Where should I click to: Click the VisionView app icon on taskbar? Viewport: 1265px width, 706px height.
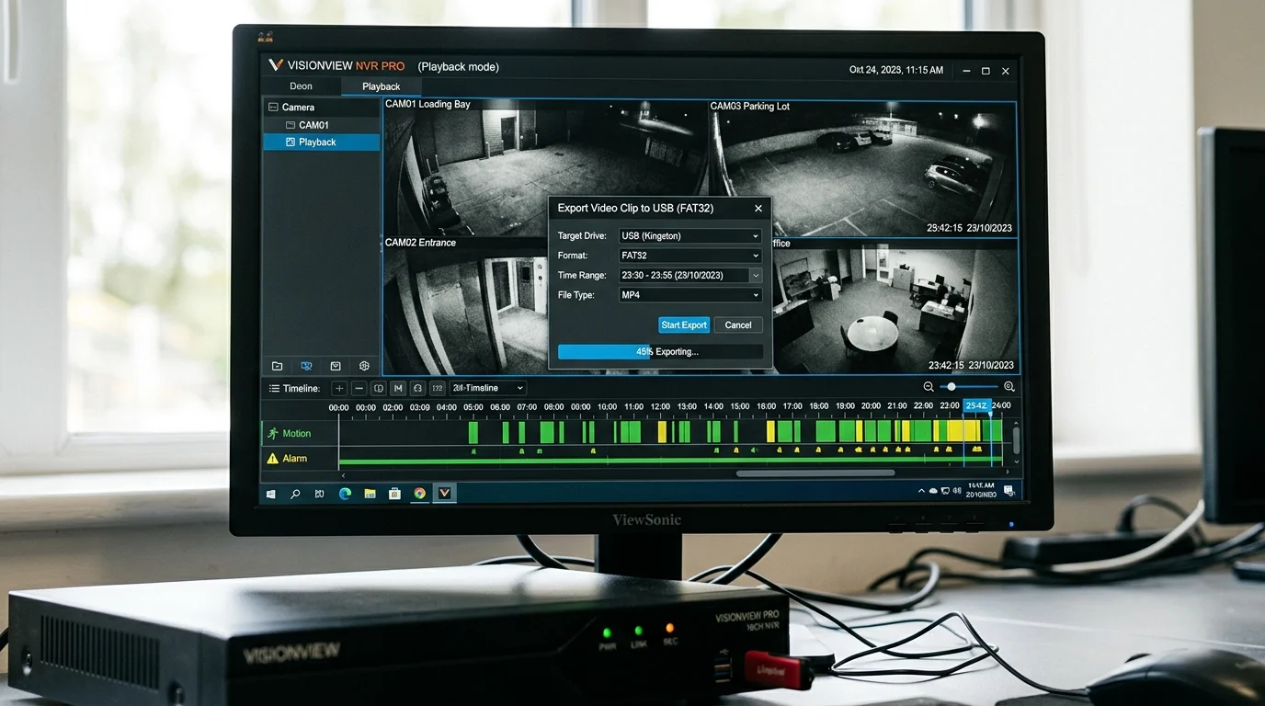445,494
